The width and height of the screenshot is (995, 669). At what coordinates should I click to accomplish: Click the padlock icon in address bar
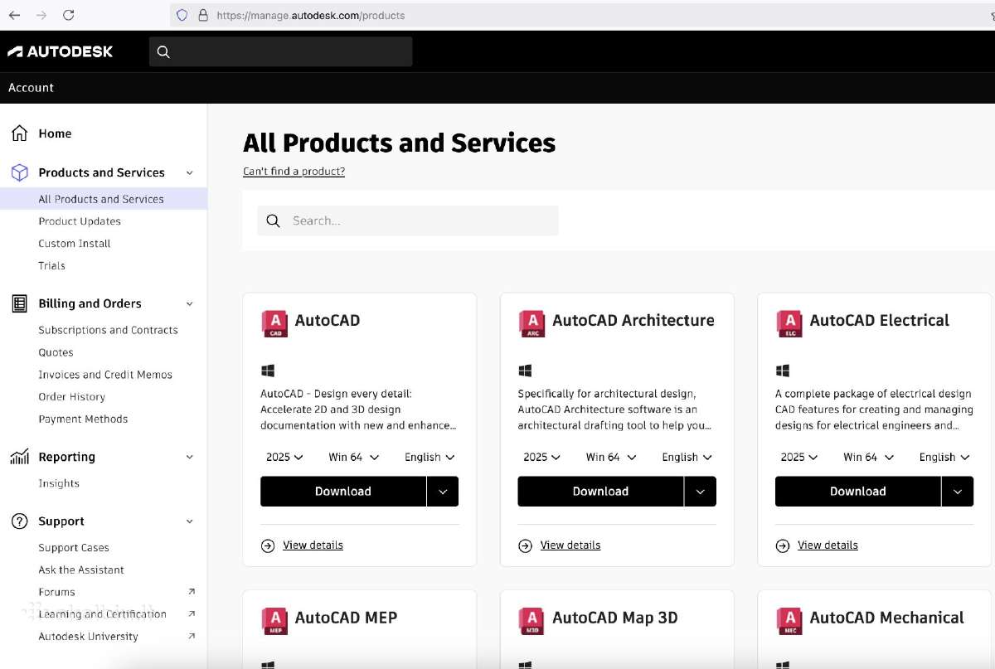[202, 15]
